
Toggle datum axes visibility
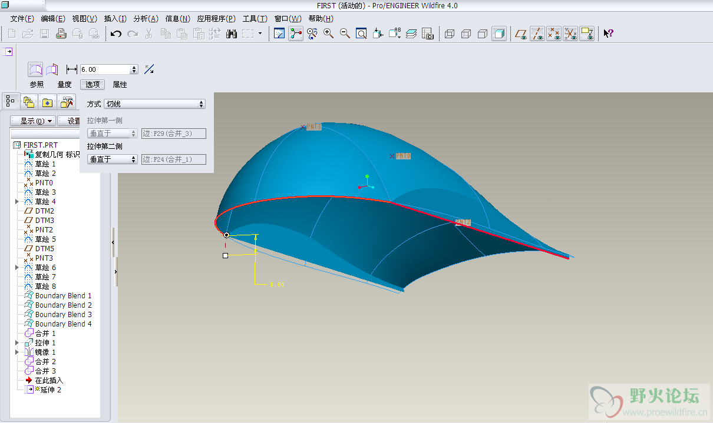coord(537,34)
